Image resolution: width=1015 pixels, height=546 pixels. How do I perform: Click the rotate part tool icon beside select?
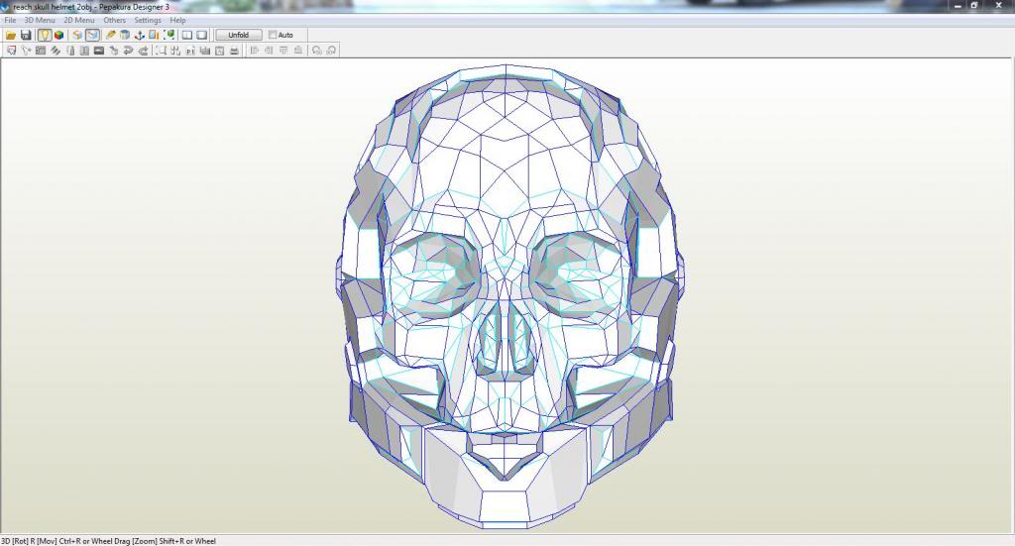coord(26,51)
